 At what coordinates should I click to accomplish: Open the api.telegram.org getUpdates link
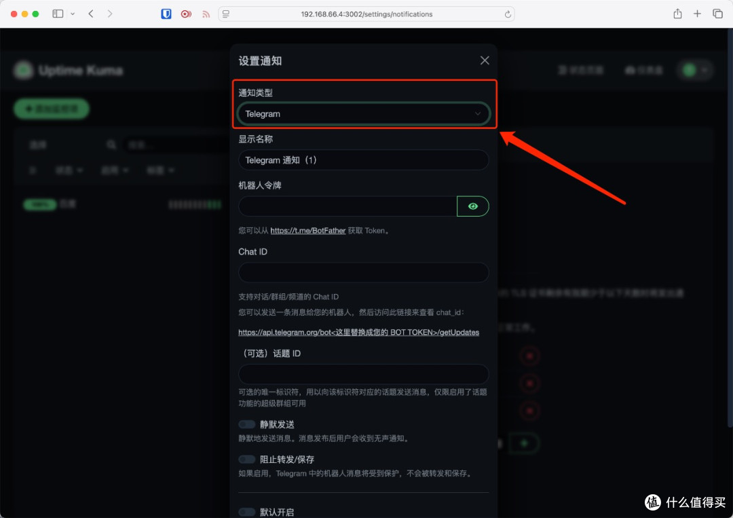tap(358, 333)
